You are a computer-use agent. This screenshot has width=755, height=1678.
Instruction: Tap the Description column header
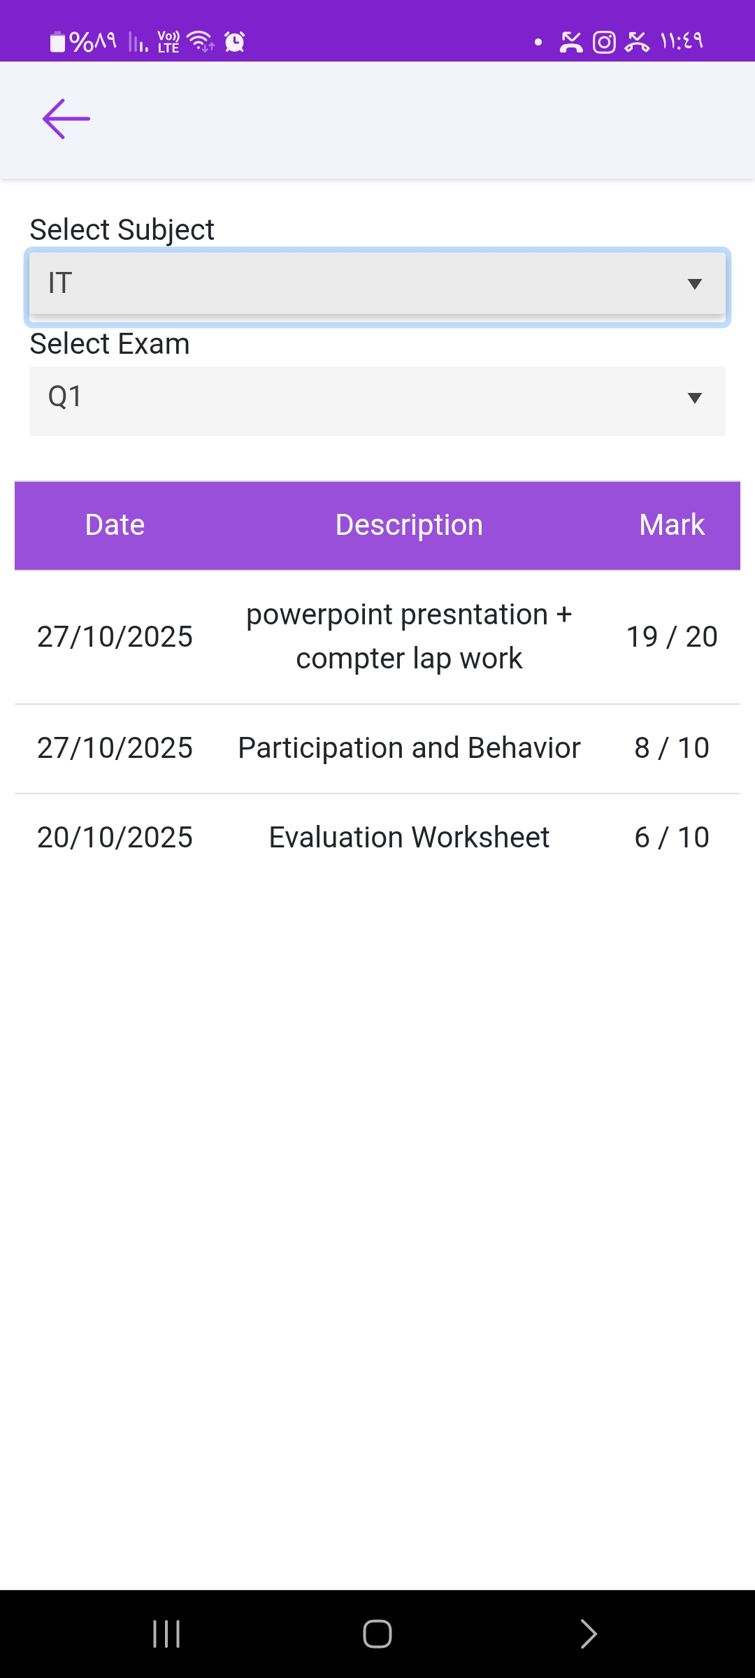409,525
